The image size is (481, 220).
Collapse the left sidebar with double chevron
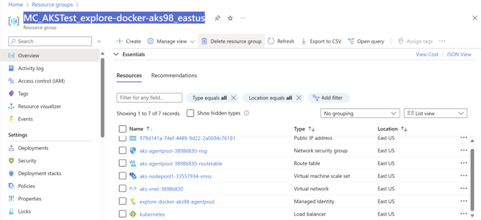[99, 41]
